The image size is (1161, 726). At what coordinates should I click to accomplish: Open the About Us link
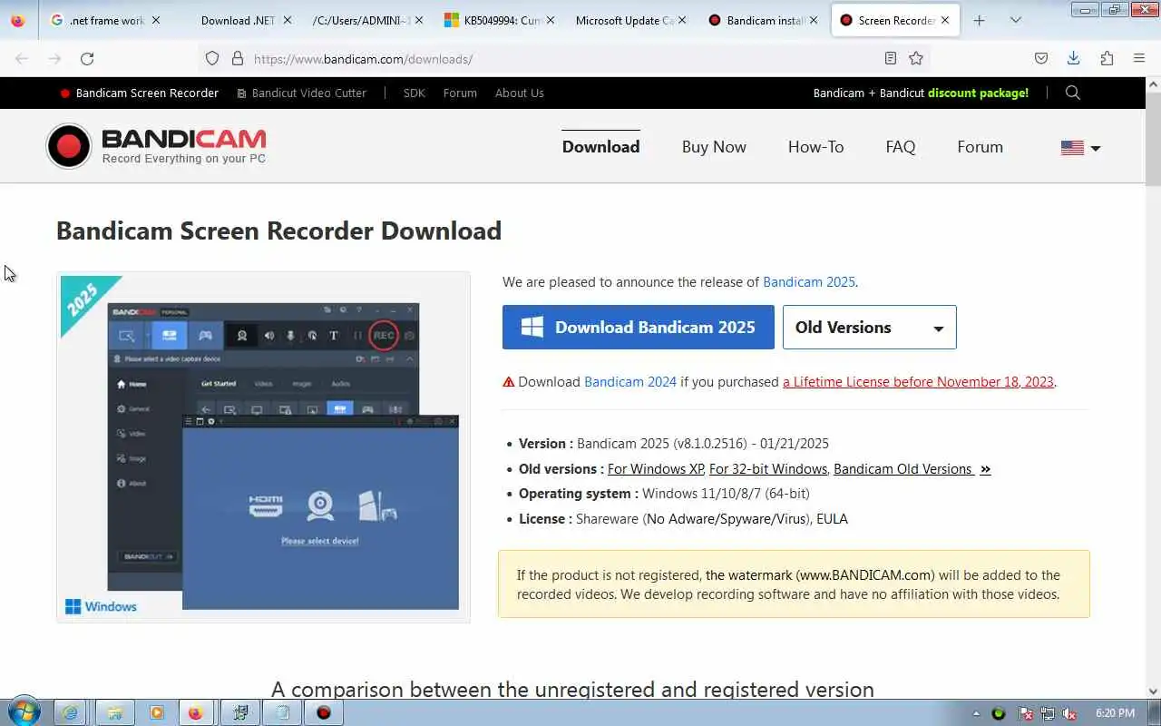[x=519, y=93]
